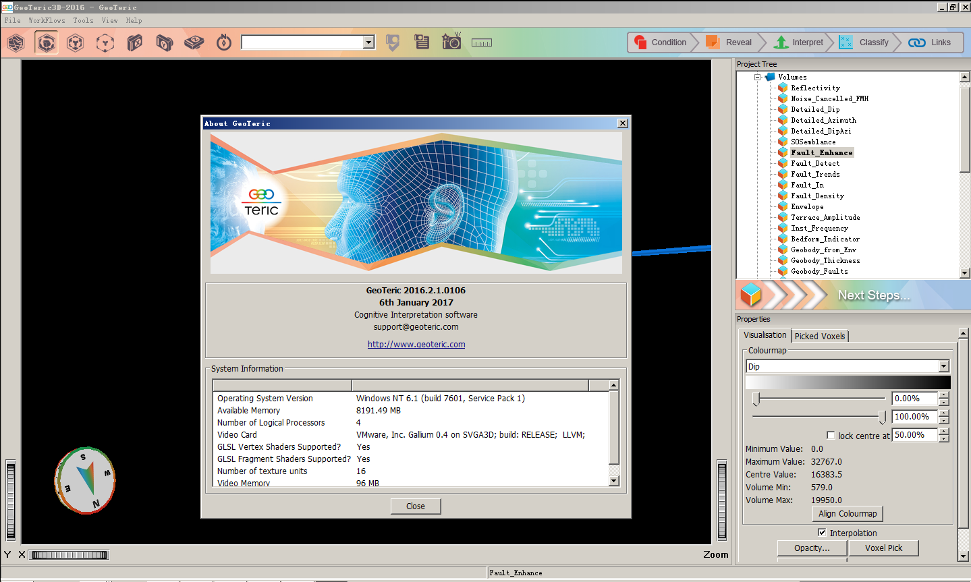Switch to the Z slice view icon
The width and height of the screenshot is (971, 582).
pos(194,43)
